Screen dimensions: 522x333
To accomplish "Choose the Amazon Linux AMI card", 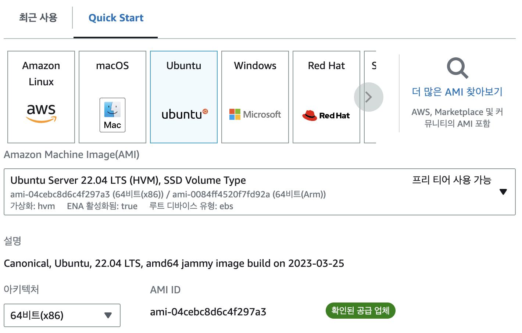I will [41, 97].
